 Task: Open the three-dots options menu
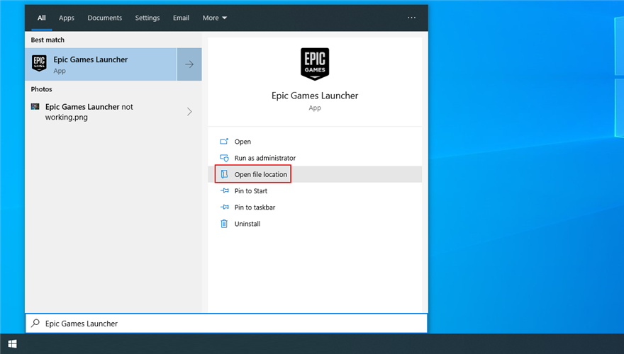pyautogui.click(x=411, y=18)
